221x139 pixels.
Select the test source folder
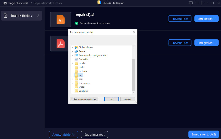(x=85, y=83)
